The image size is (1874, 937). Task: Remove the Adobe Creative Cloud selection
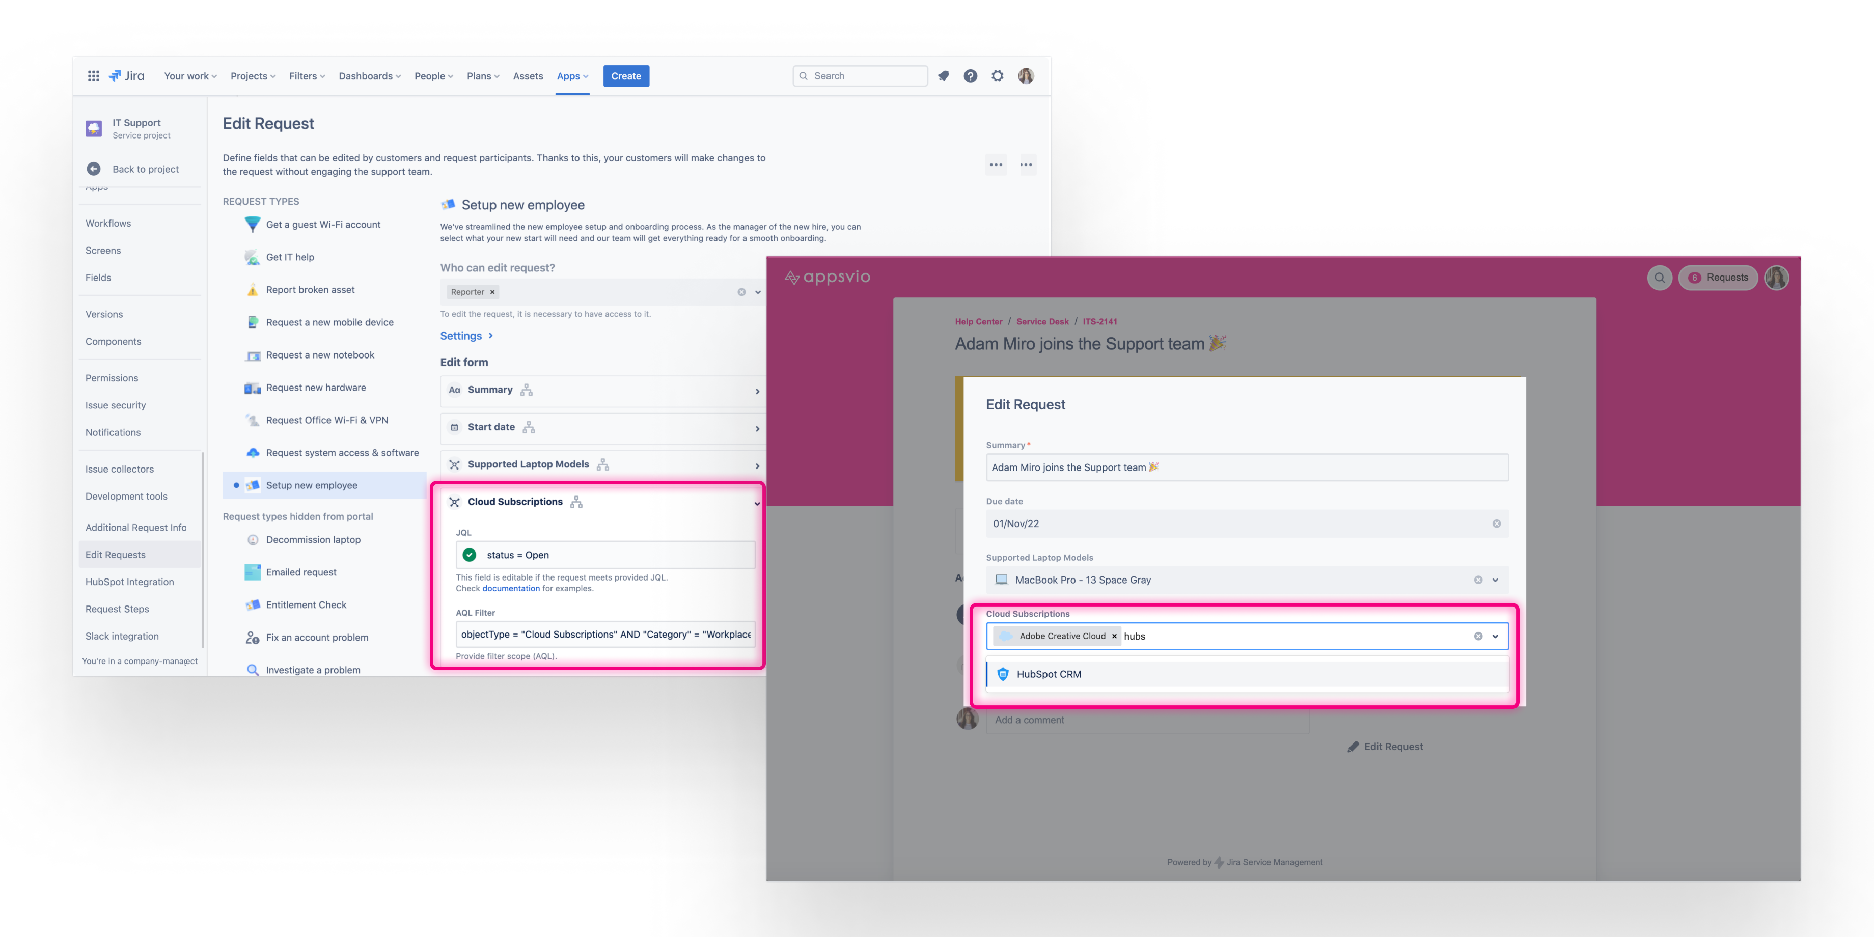(x=1114, y=636)
